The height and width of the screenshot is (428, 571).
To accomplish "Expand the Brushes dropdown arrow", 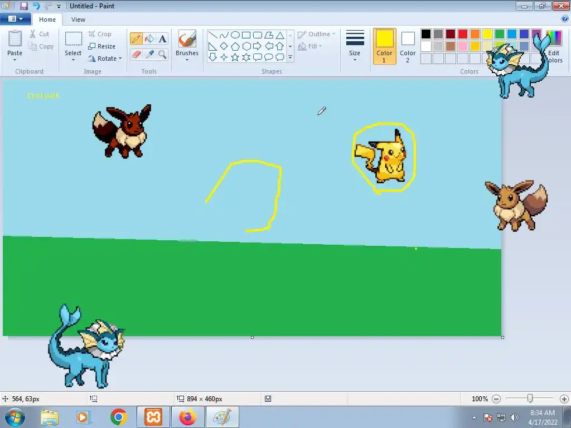I will pos(187,60).
